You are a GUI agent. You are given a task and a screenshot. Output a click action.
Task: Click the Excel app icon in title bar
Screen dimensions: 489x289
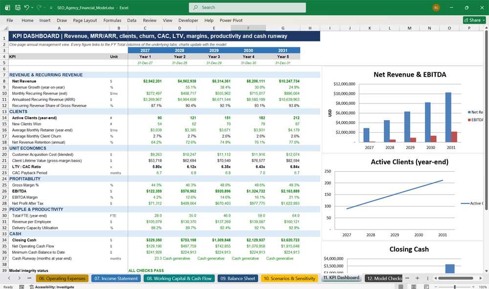click(7, 7)
